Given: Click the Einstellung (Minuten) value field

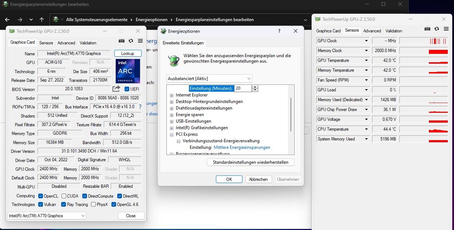Looking at the screenshot, I should pyautogui.click(x=243, y=88).
